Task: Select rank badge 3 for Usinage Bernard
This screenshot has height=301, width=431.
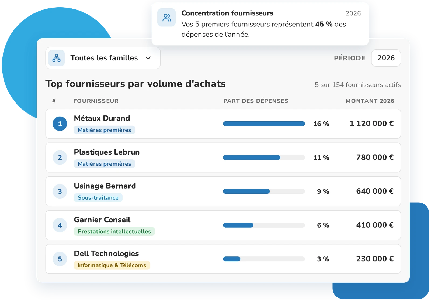Action: (60, 191)
